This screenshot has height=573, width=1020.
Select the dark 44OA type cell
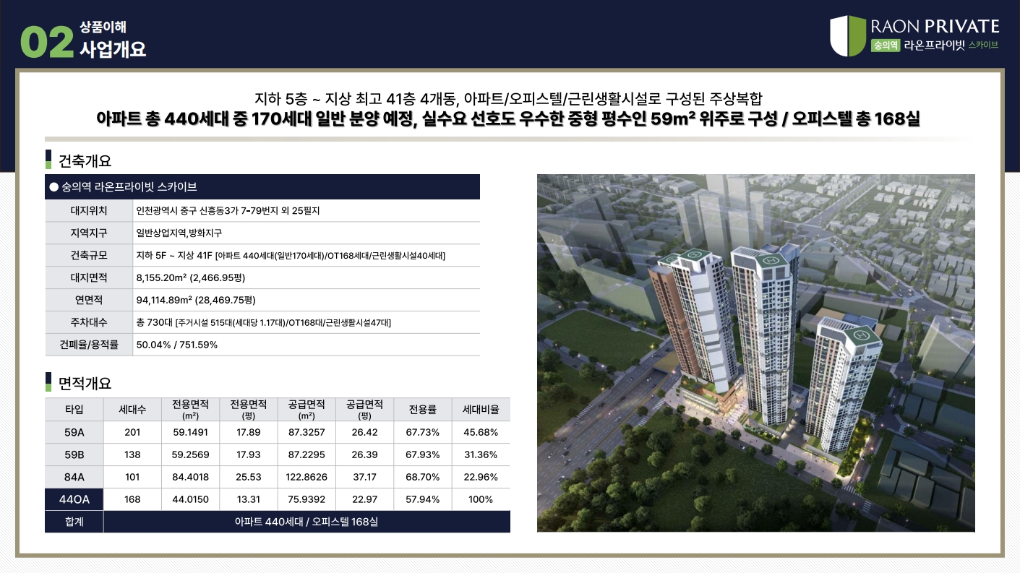click(74, 499)
